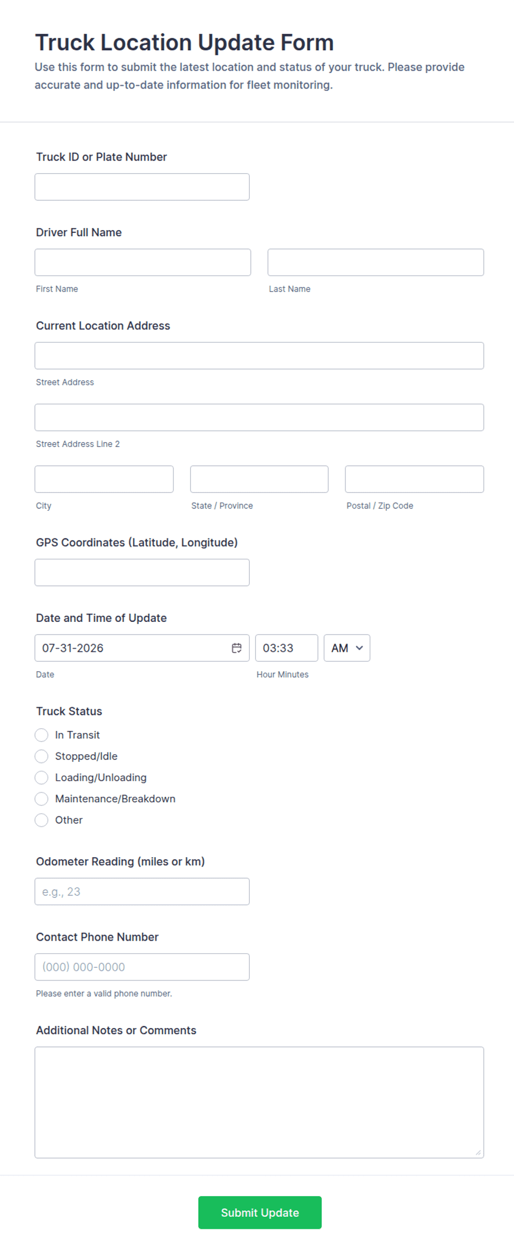Click the City input field

[104, 479]
